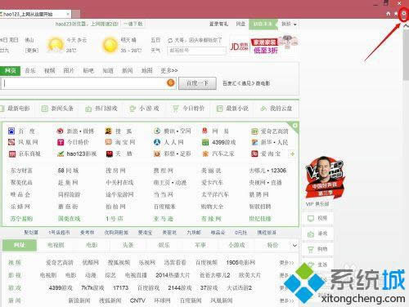The image size is (409, 307).
Task: Click the plus icon beside 爱淘宝
Action: [292, 153]
